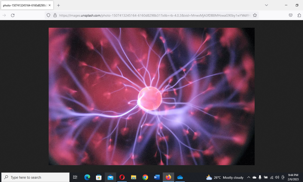Open Microsoft Word from the taskbar
The width and height of the screenshot is (303, 182).
pyautogui.click(x=157, y=177)
